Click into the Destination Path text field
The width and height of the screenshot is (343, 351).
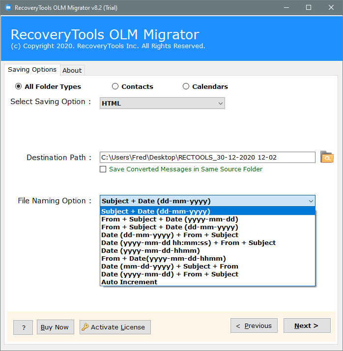tap(207, 158)
